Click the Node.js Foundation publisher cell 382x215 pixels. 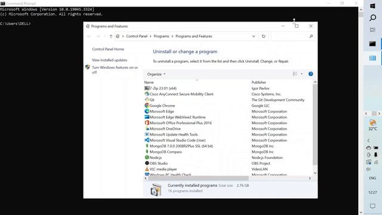pyautogui.click(x=267, y=158)
